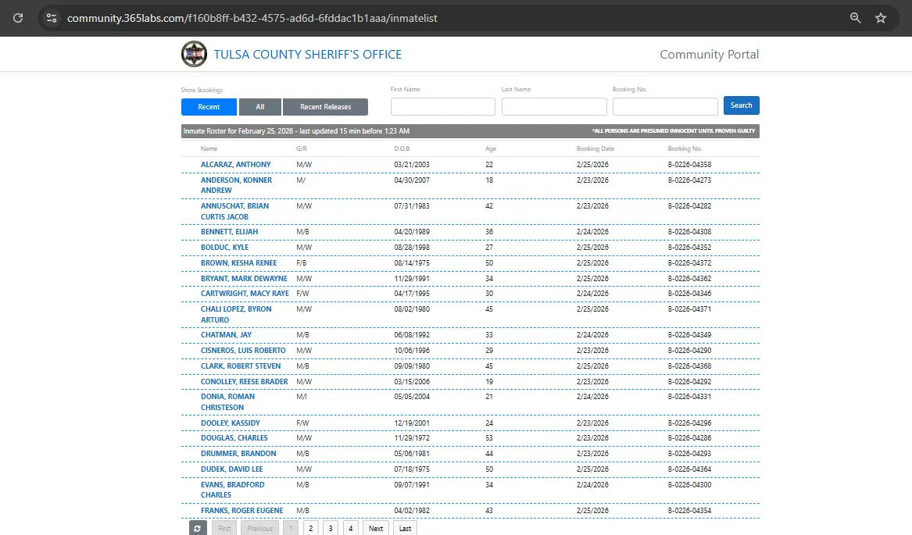Open site information icon in address bar
The image size is (912, 535).
pos(52,17)
